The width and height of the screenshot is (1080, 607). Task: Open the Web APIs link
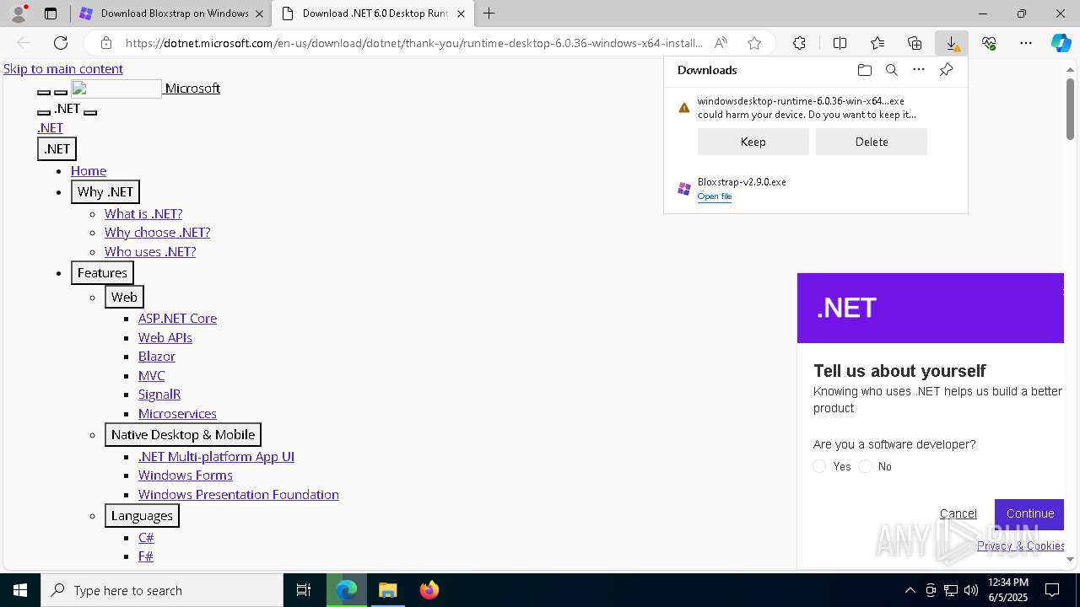[165, 337]
